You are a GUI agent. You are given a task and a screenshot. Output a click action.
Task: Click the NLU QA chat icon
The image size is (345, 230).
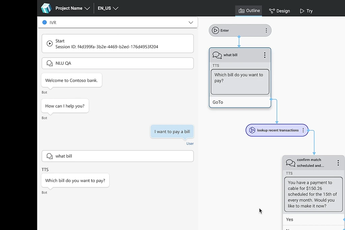(50, 63)
